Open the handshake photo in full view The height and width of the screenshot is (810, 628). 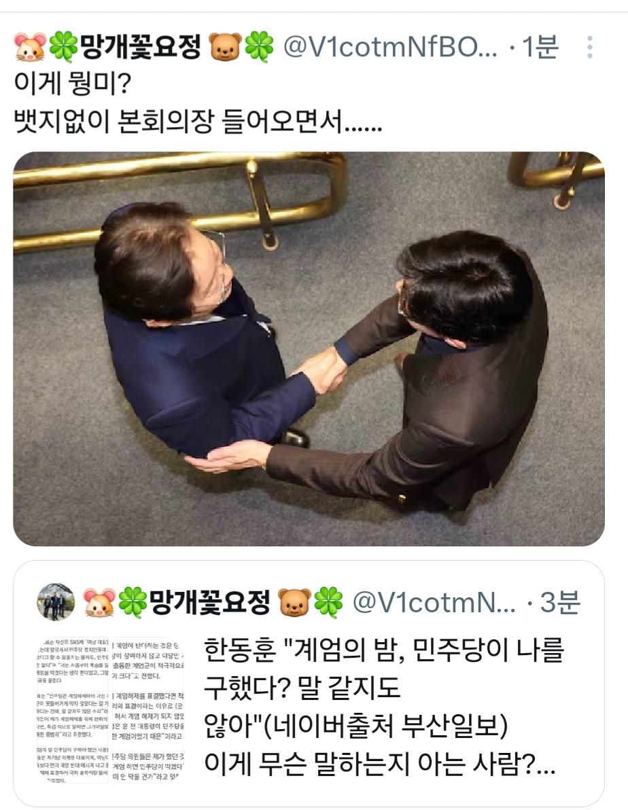(309, 349)
